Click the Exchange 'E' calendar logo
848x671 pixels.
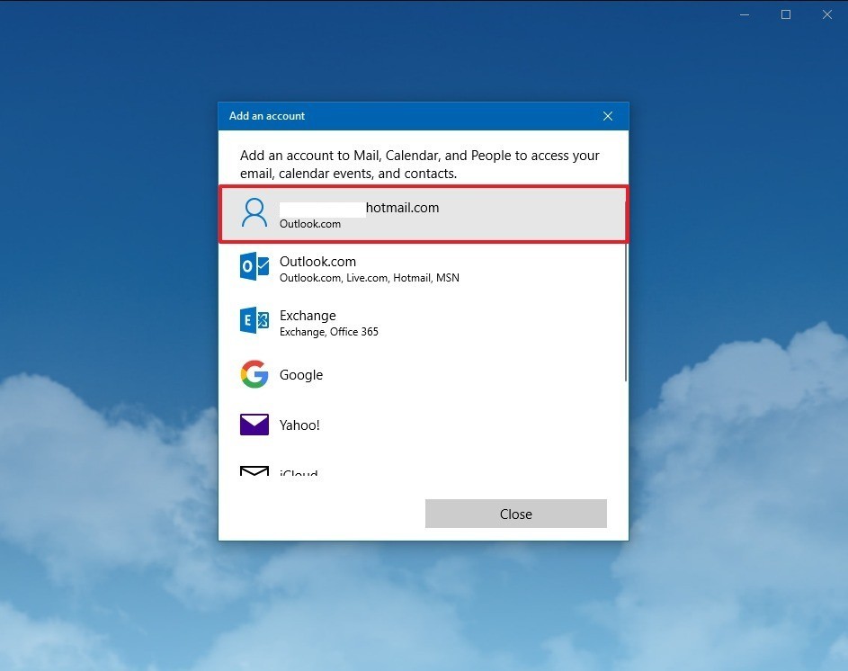tap(254, 320)
